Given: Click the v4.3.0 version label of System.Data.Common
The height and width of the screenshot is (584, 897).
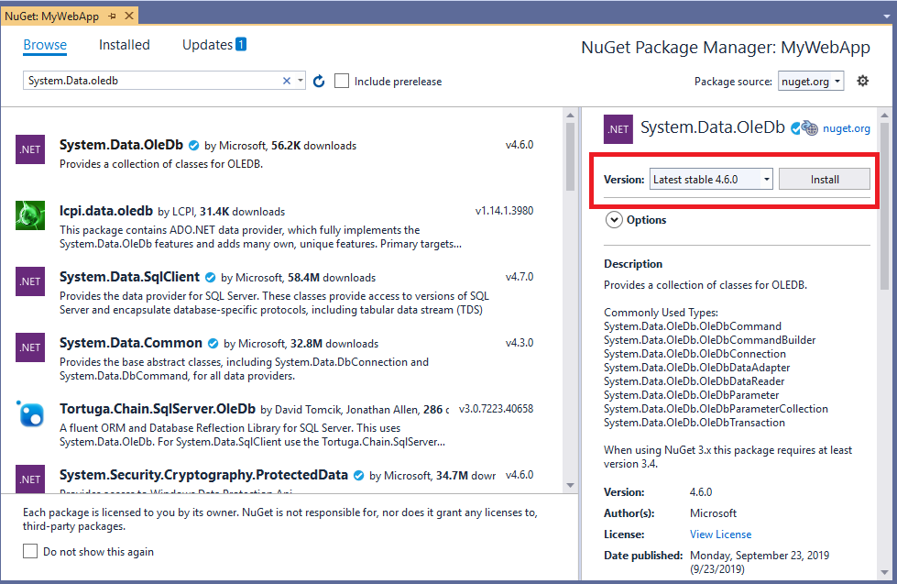Looking at the screenshot, I should pos(519,343).
